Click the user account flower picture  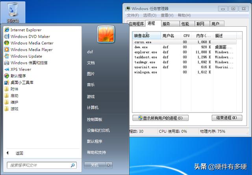coord(106,34)
